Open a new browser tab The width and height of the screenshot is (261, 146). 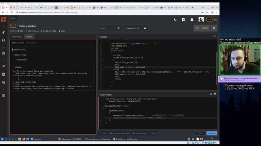pyautogui.click(x=192, y=7)
